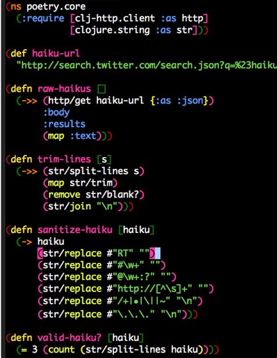
Task: Click the str/trim symbol
Action: pyautogui.click(x=91, y=183)
